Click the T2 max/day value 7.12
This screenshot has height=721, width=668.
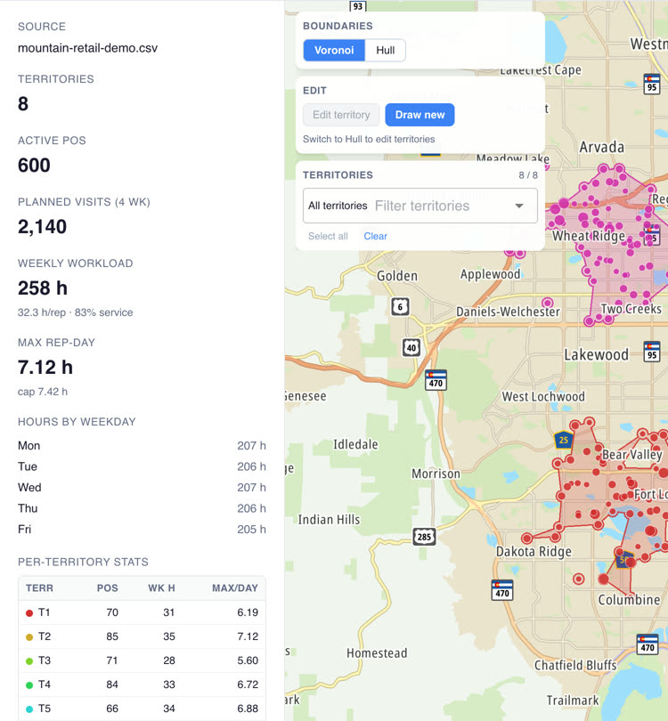(x=248, y=636)
